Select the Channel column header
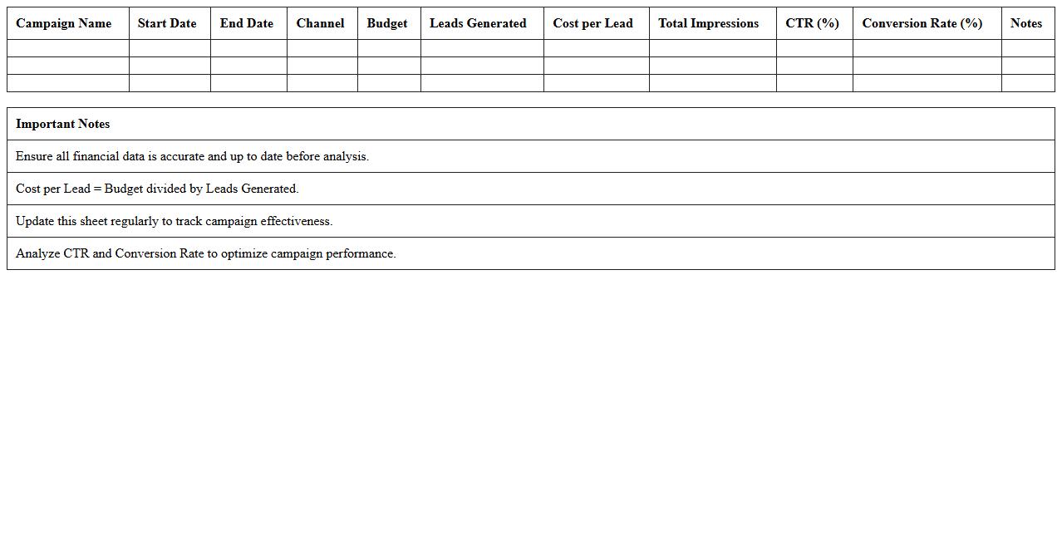The image size is (1062, 540). point(320,23)
